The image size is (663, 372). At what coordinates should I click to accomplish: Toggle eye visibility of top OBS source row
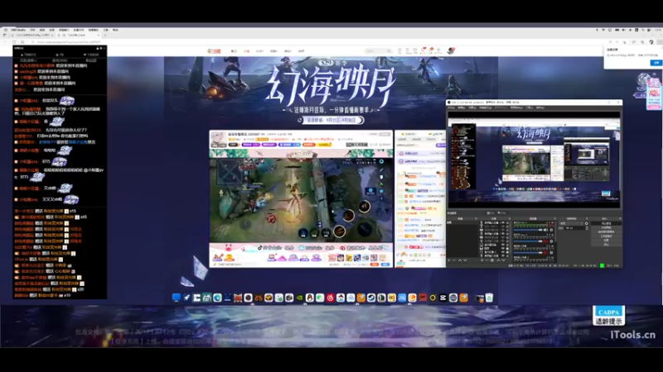coord(503,222)
